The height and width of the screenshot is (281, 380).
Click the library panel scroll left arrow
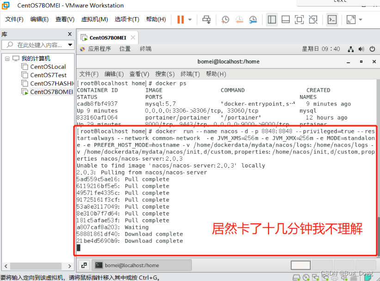coord(6,266)
